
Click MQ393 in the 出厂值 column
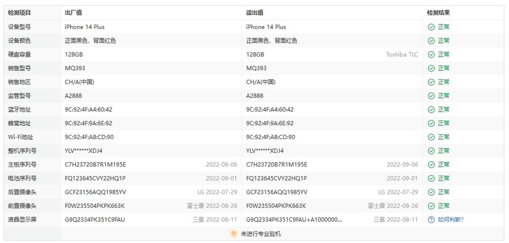(75, 69)
